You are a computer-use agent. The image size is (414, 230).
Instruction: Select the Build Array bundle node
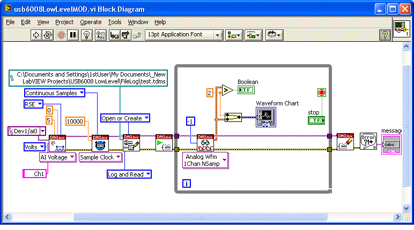coord(233,117)
